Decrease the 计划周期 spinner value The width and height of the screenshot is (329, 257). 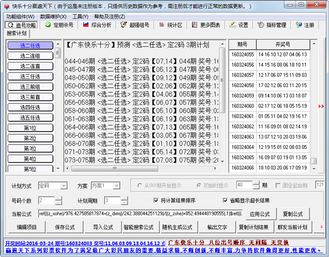(124, 203)
